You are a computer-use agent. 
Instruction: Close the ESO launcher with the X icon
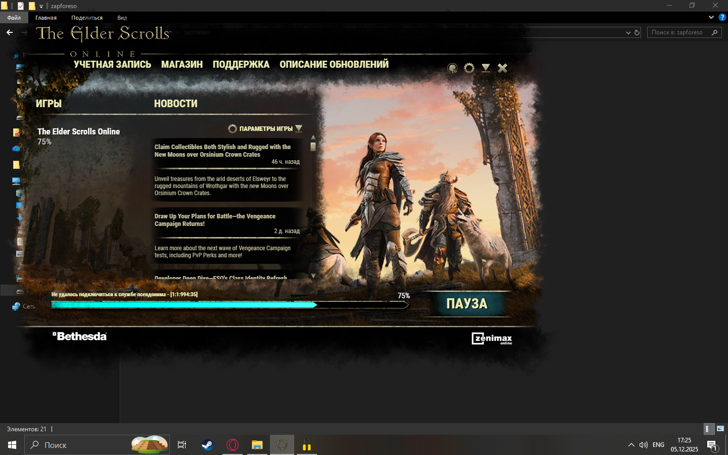pos(503,68)
